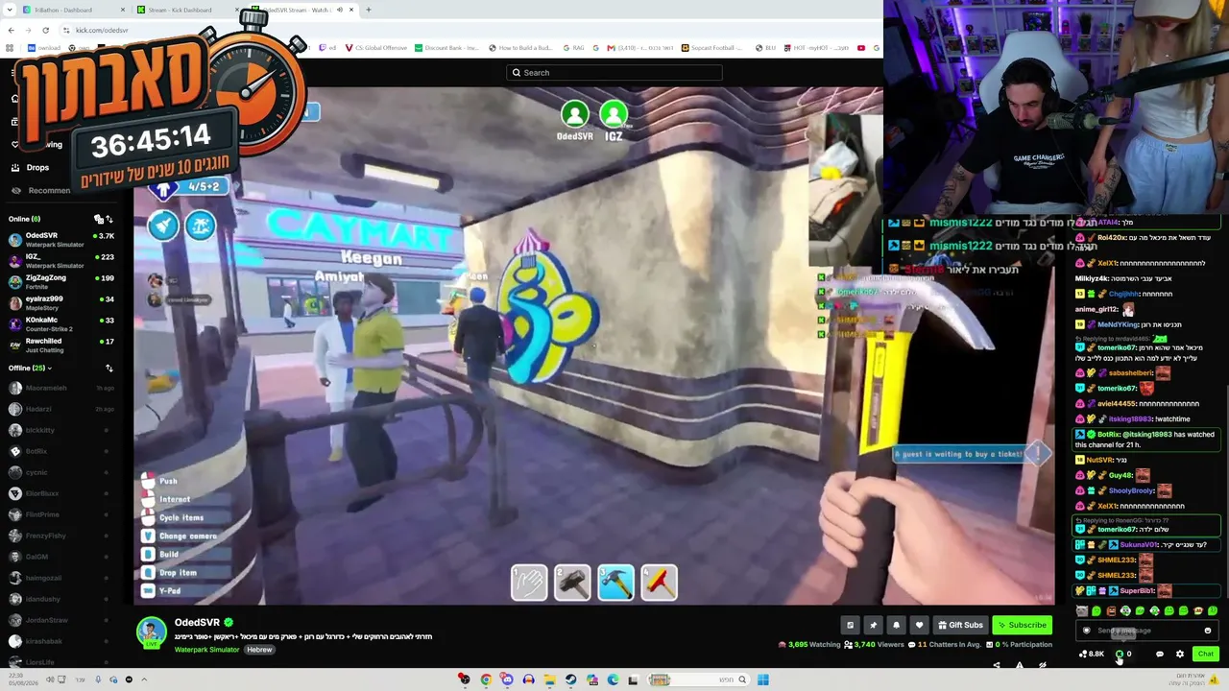Select Rawchilled Just Chatting channel
Viewport: 1229px width, 691px height.
[62, 345]
